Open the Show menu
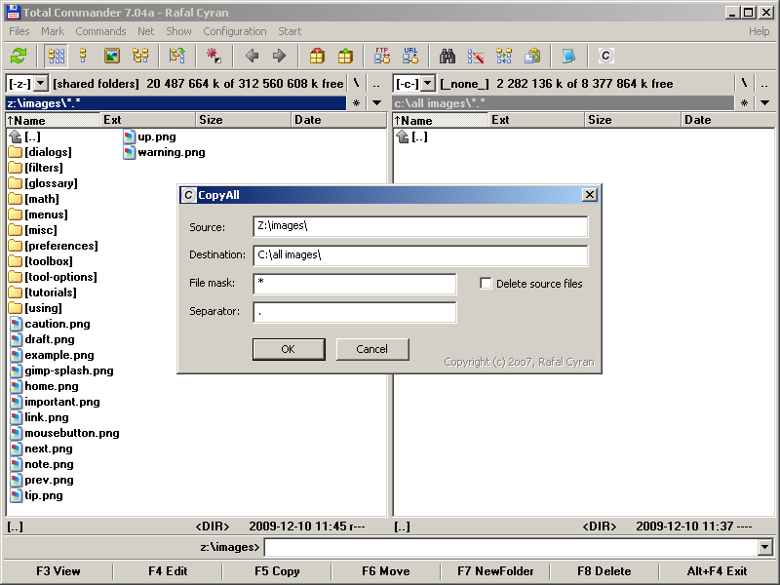 178,31
